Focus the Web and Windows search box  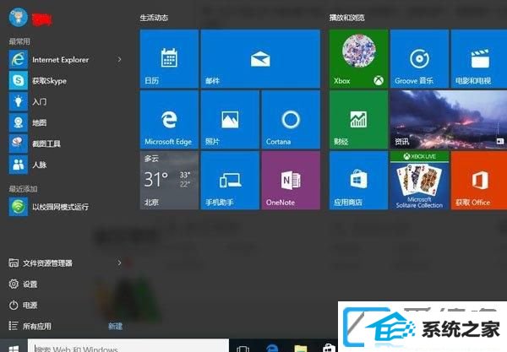click(128, 346)
